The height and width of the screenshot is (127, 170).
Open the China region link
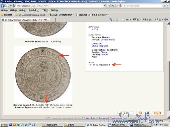point(104,52)
